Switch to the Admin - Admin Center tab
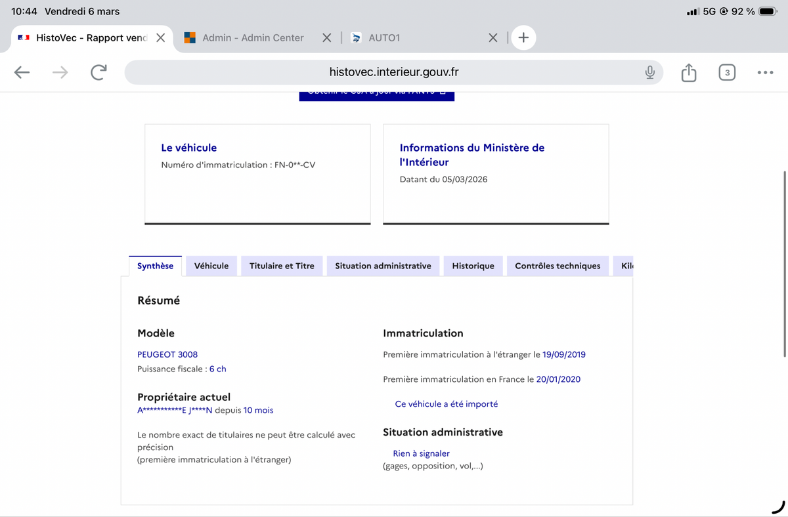 point(252,37)
